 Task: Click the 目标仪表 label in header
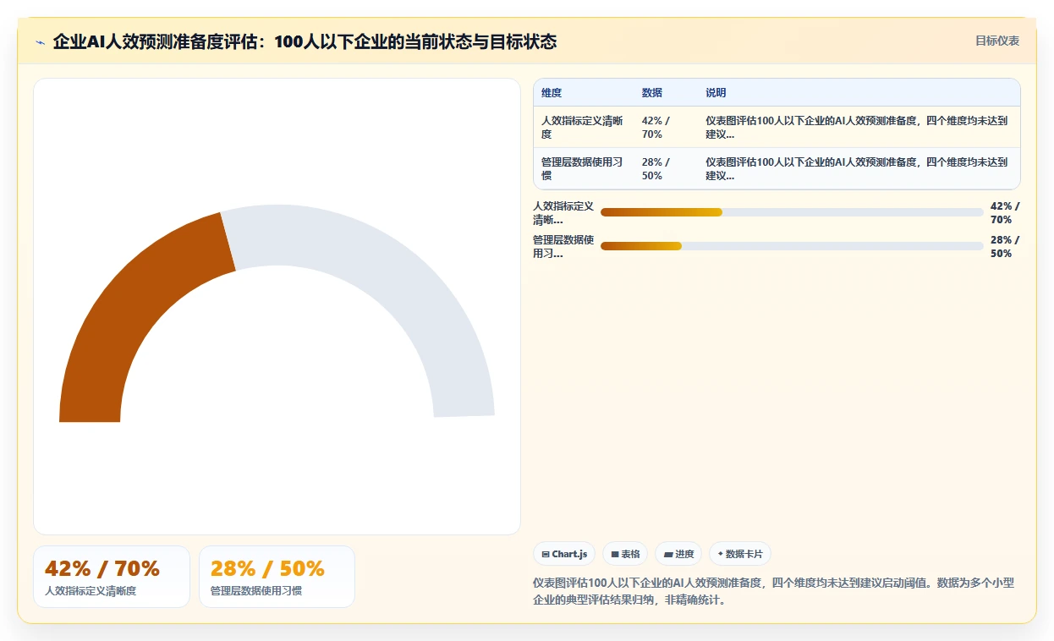click(x=997, y=41)
